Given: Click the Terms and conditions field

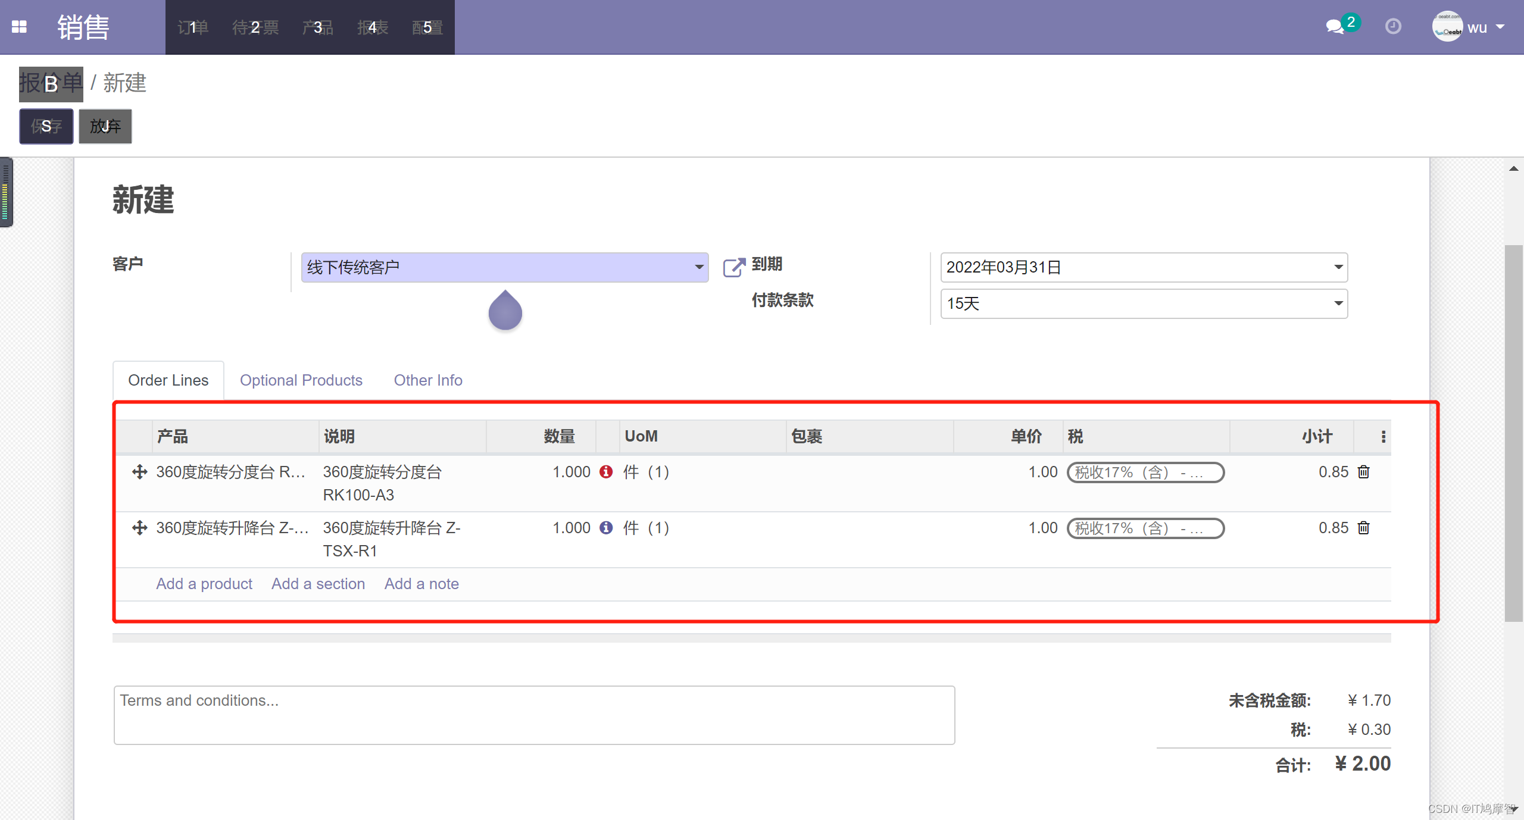Looking at the screenshot, I should point(534,715).
